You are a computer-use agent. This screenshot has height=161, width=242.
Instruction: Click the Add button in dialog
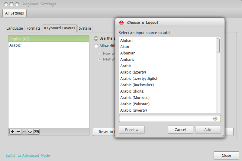point(208,130)
